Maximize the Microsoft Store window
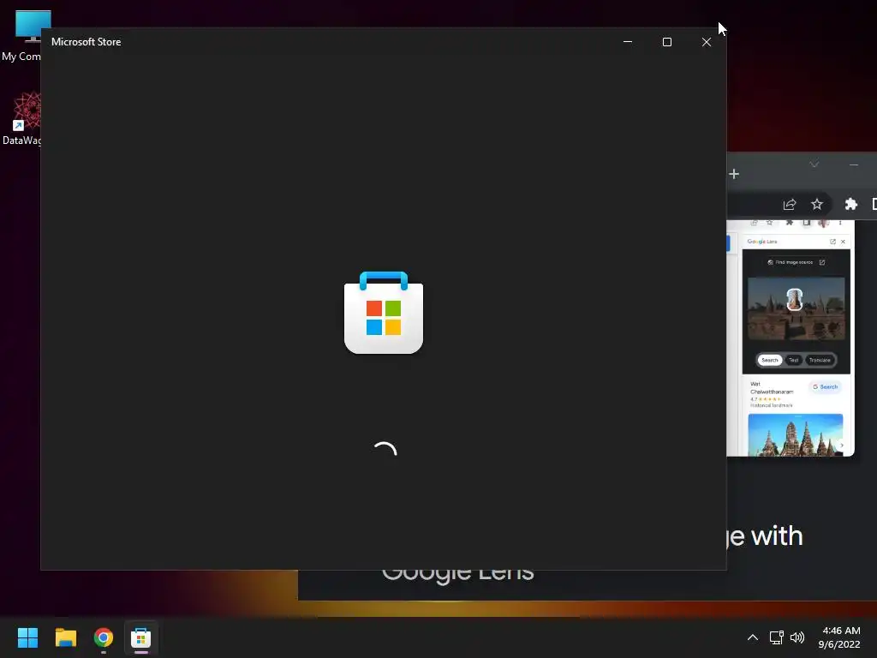Image resolution: width=877 pixels, height=658 pixels. (x=666, y=42)
